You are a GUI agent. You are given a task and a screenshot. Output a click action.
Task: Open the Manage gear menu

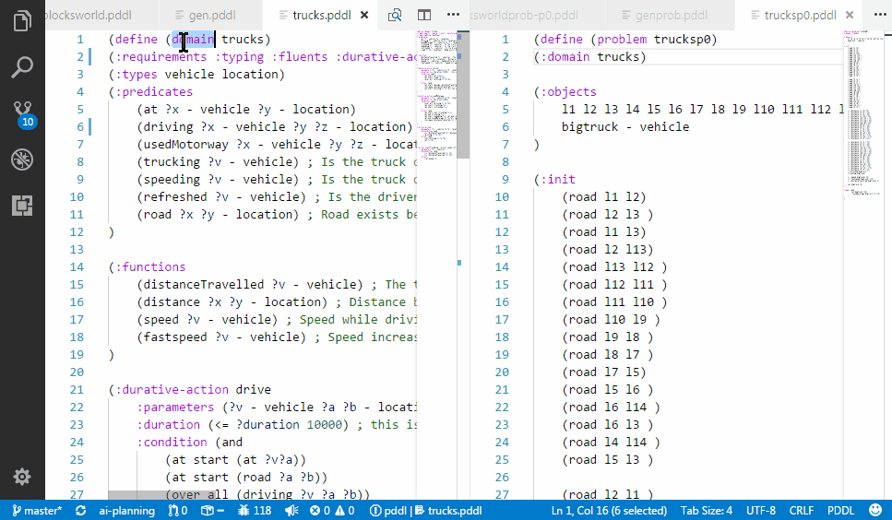click(22, 477)
